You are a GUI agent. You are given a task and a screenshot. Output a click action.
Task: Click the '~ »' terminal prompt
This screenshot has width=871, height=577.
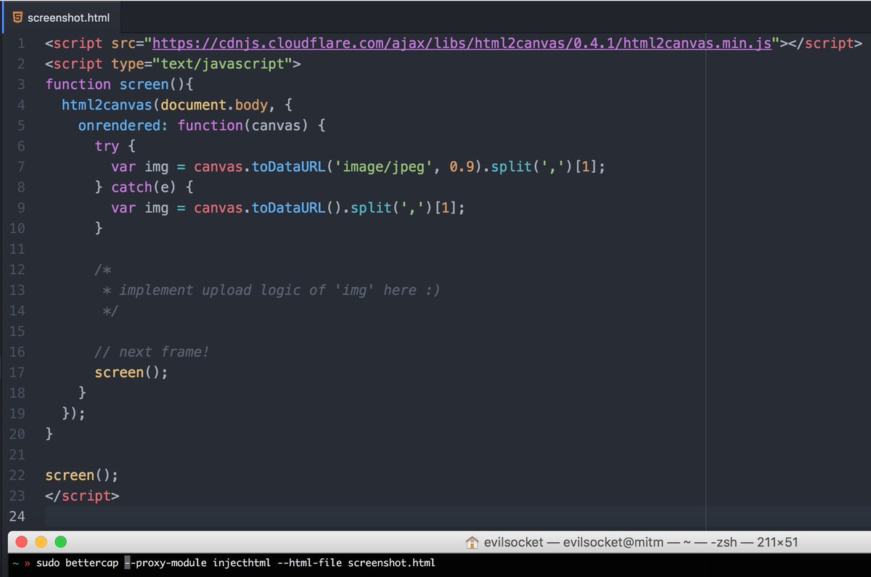coord(21,563)
